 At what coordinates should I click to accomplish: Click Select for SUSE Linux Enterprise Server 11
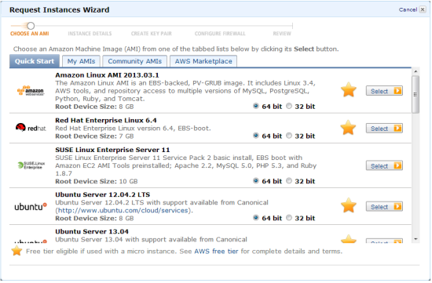coord(384,165)
